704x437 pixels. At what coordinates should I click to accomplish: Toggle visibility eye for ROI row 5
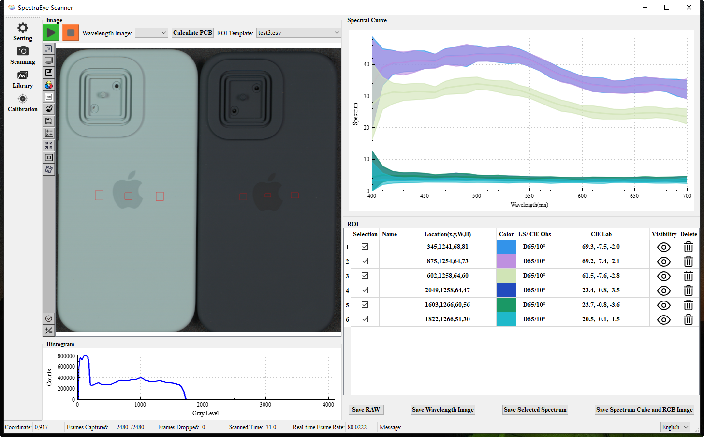[x=664, y=305]
